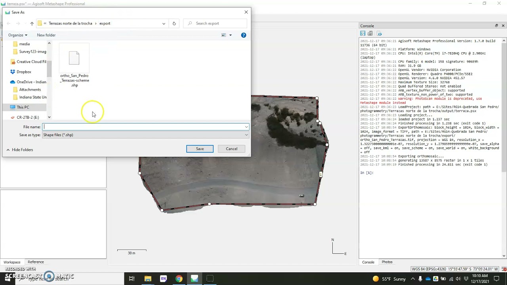Select the Survey123-imag folder
The height and width of the screenshot is (285, 507).
pyautogui.click(x=30, y=51)
